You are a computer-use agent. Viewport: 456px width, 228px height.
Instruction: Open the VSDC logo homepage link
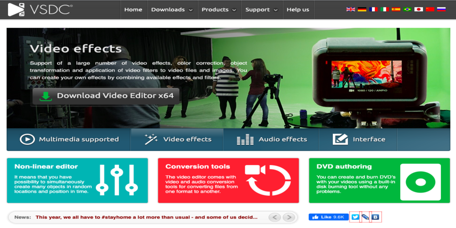[x=41, y=10]
